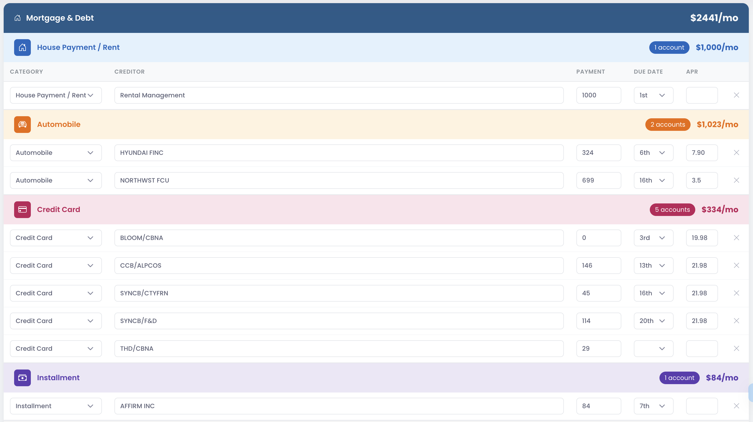Viewport: 753px width, 422px height.
Task: Click the 2 accounts badge in Automobile
Action: 667,125
